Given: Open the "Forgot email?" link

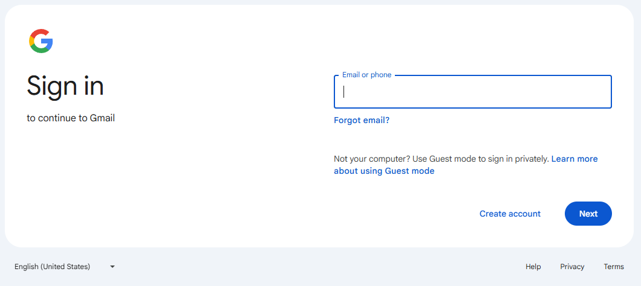Looking at the screenshot, I should pos(362,120).
